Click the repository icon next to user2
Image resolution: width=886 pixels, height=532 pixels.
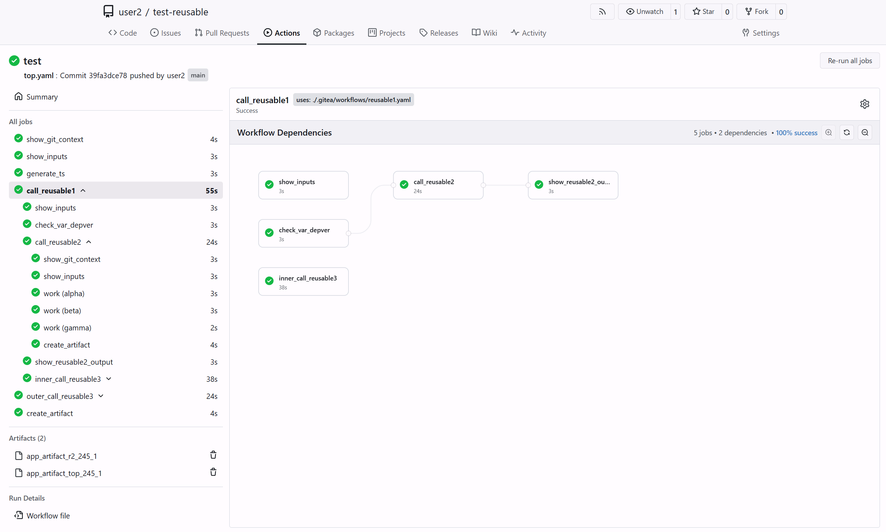[x=108, y=12]
